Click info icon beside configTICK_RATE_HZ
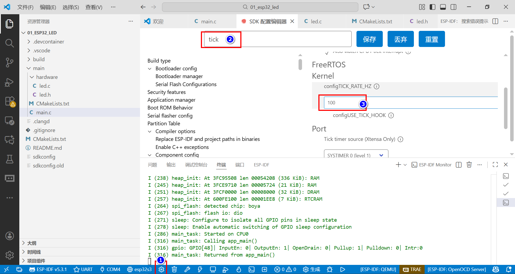This screenshot has width=515, height=274. 377,86
